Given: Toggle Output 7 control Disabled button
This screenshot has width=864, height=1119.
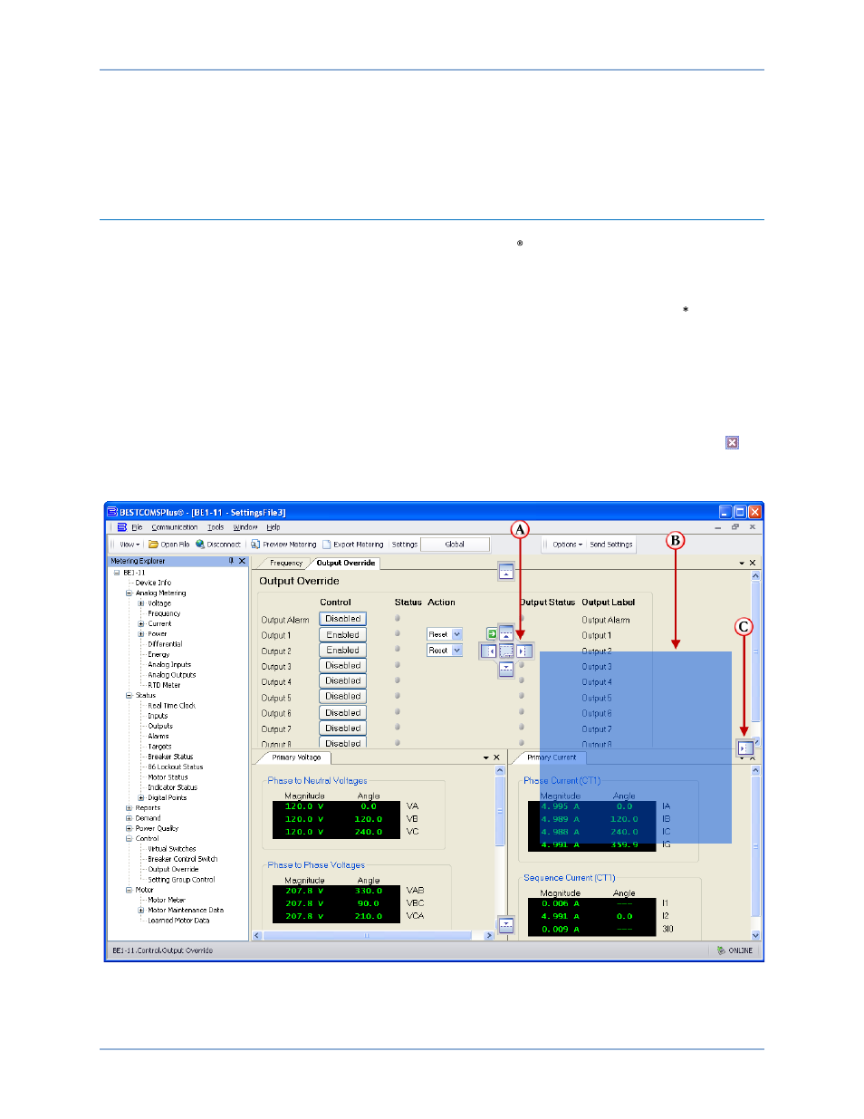Looking at the screenshot, I should coord(343,728).
